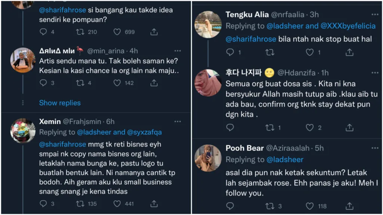The height and width of the screenshot is (215, 383).
Task: Open more options on Tengku Alia's tweet
Action: pos(375,15)
